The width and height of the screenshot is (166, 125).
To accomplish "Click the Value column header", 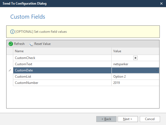I will (135, 51).
